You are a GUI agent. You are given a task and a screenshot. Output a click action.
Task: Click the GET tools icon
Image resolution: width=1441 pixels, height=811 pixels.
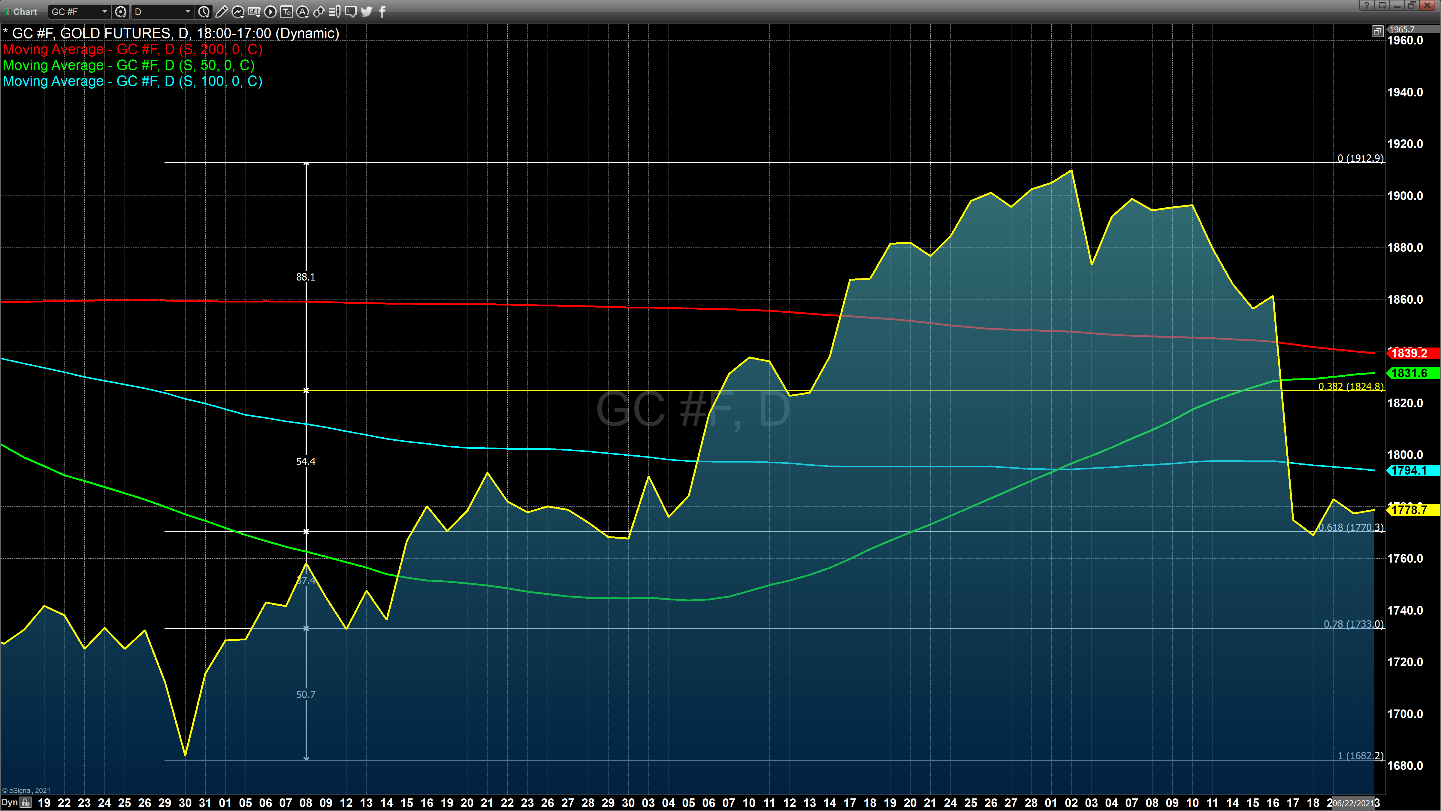click(254, 12)
